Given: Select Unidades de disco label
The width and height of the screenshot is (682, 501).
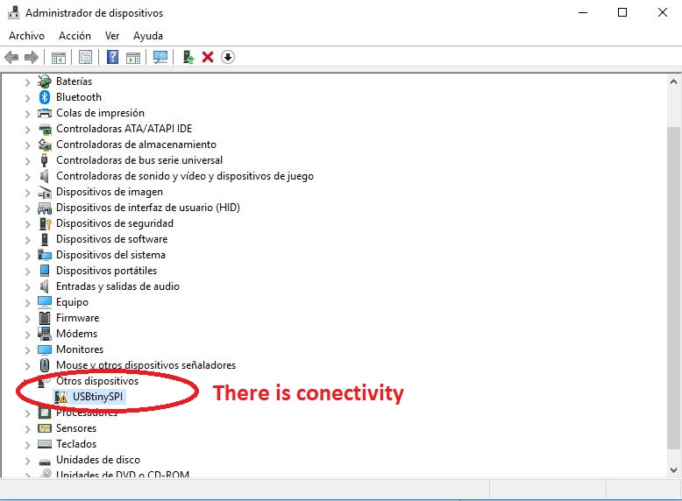Looking at the screenshot, I should tap(98, 460).
